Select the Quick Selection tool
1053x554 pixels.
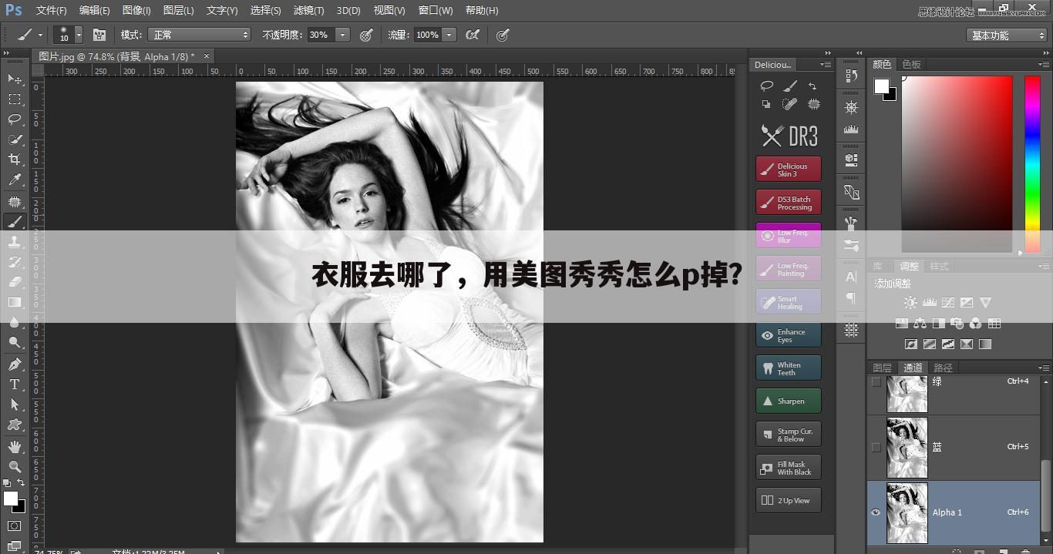pos(15,139)
